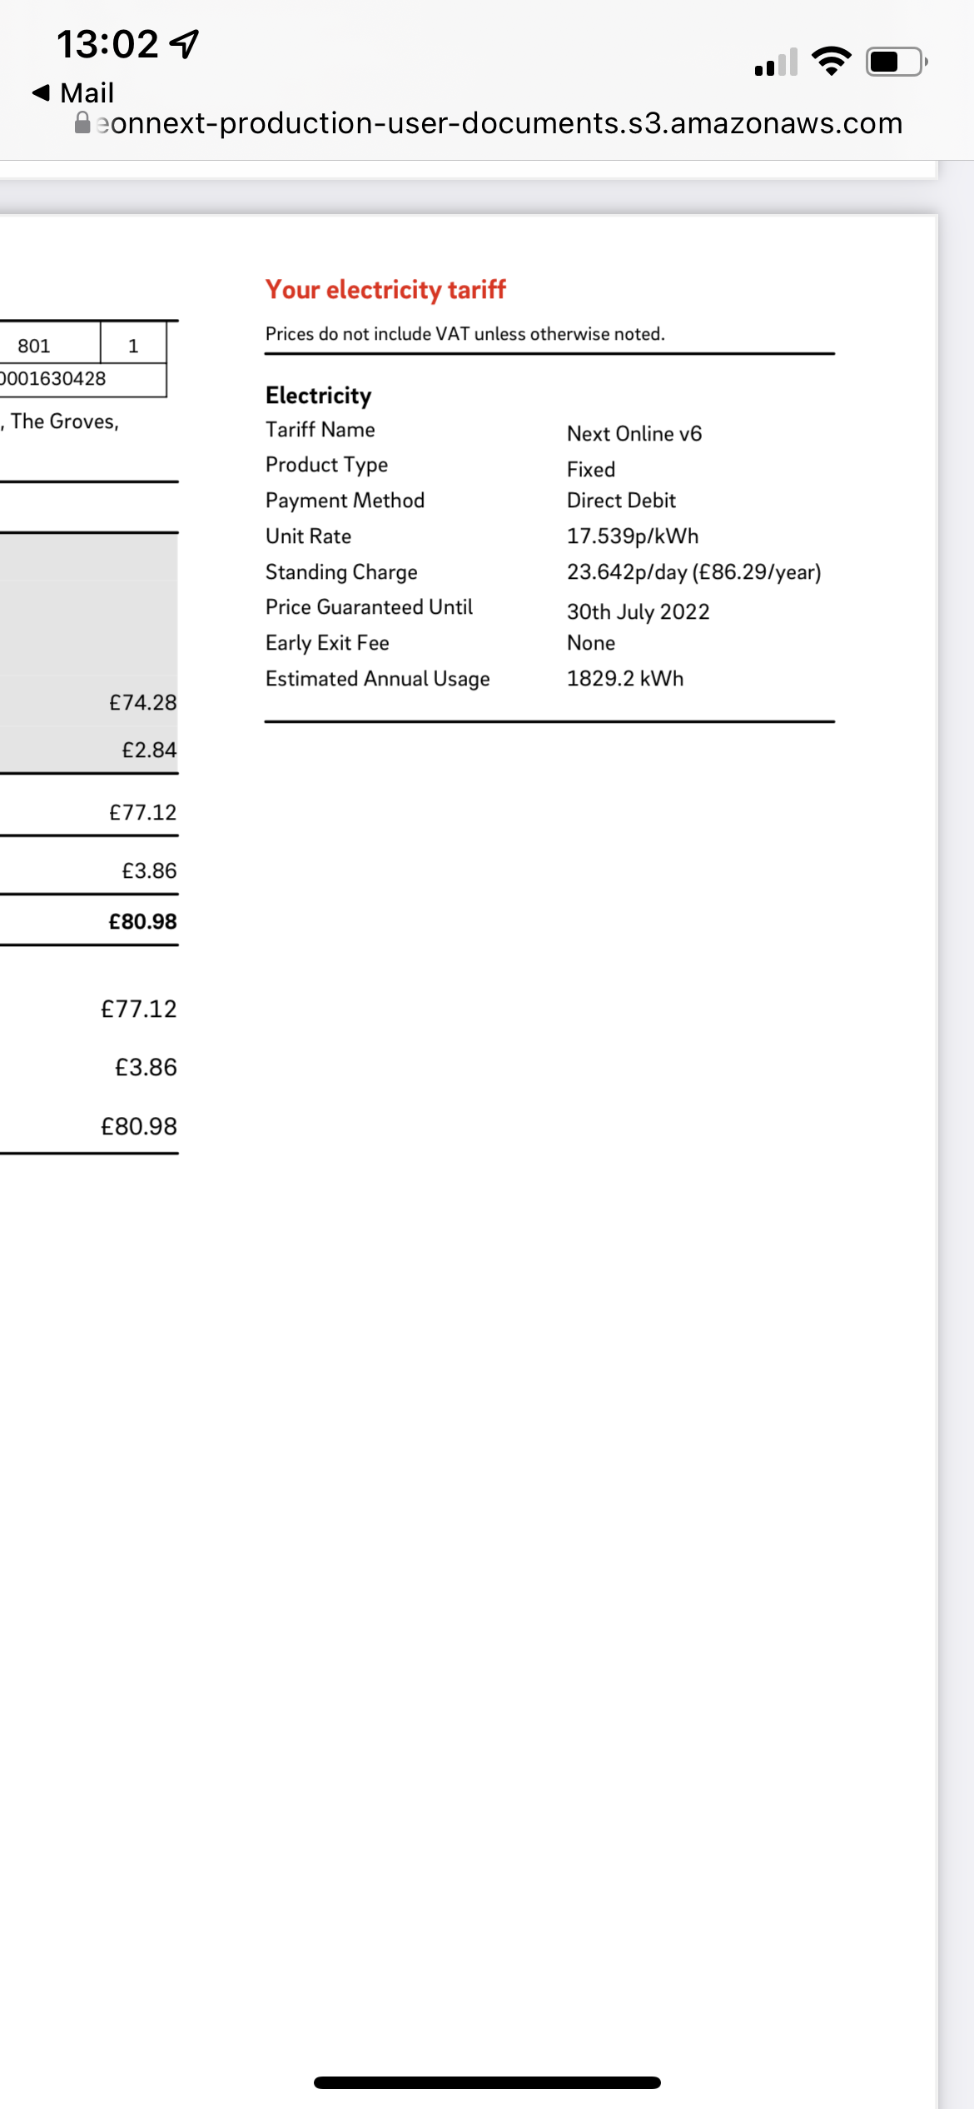Tap the location arrow beside the time
Viewport: 974px width, 2109px height.
point(185,44)
